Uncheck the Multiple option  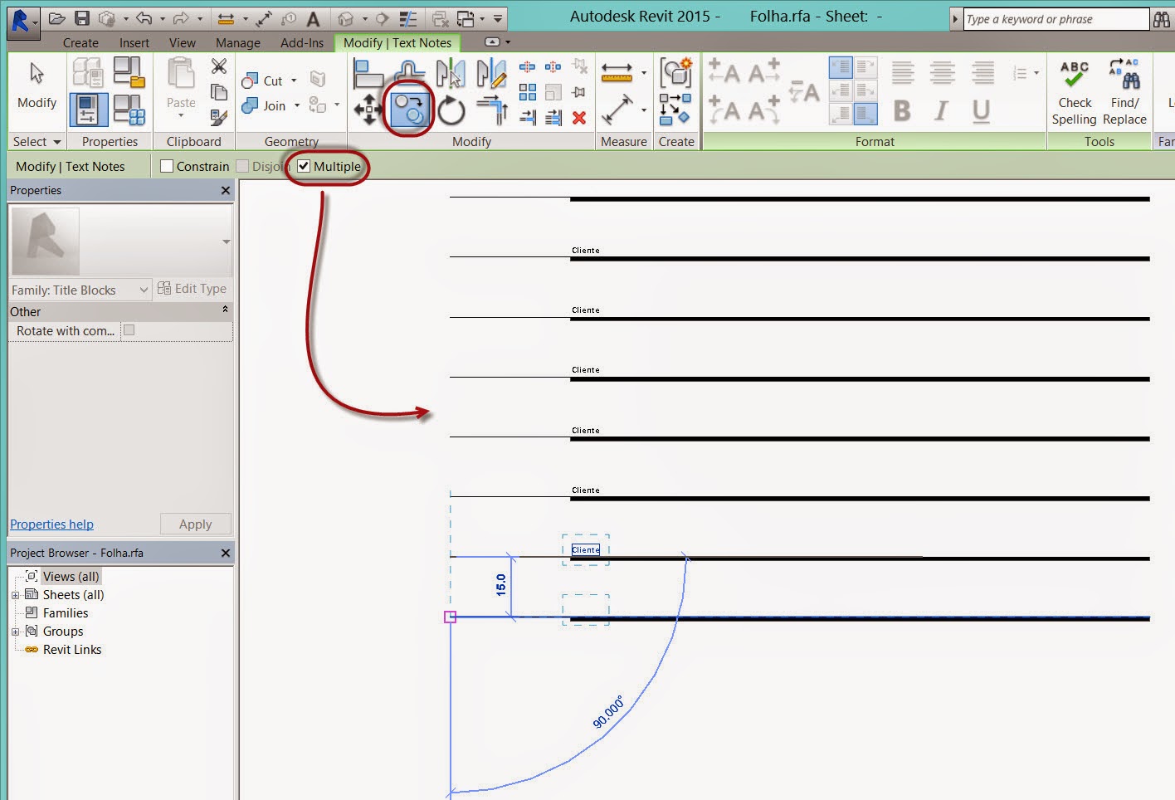304,166
